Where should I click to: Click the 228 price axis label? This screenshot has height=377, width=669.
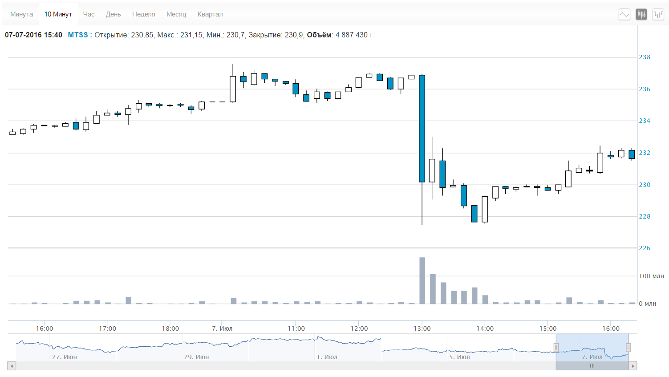[x=645, y=217]
